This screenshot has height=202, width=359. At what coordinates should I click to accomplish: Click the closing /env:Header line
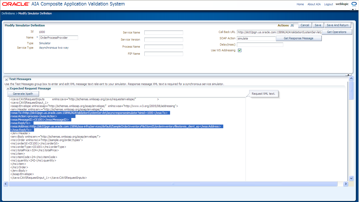(20, 133)
